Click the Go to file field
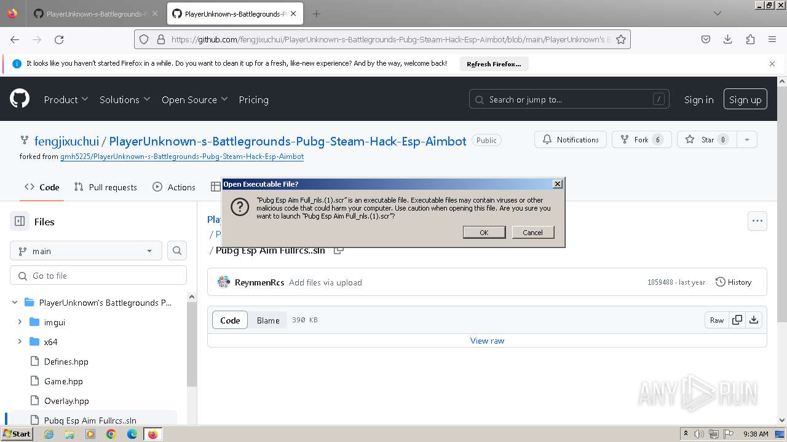The width and height of the screenshot is (787, 442). pyautogui.click(x=98, y=276)
